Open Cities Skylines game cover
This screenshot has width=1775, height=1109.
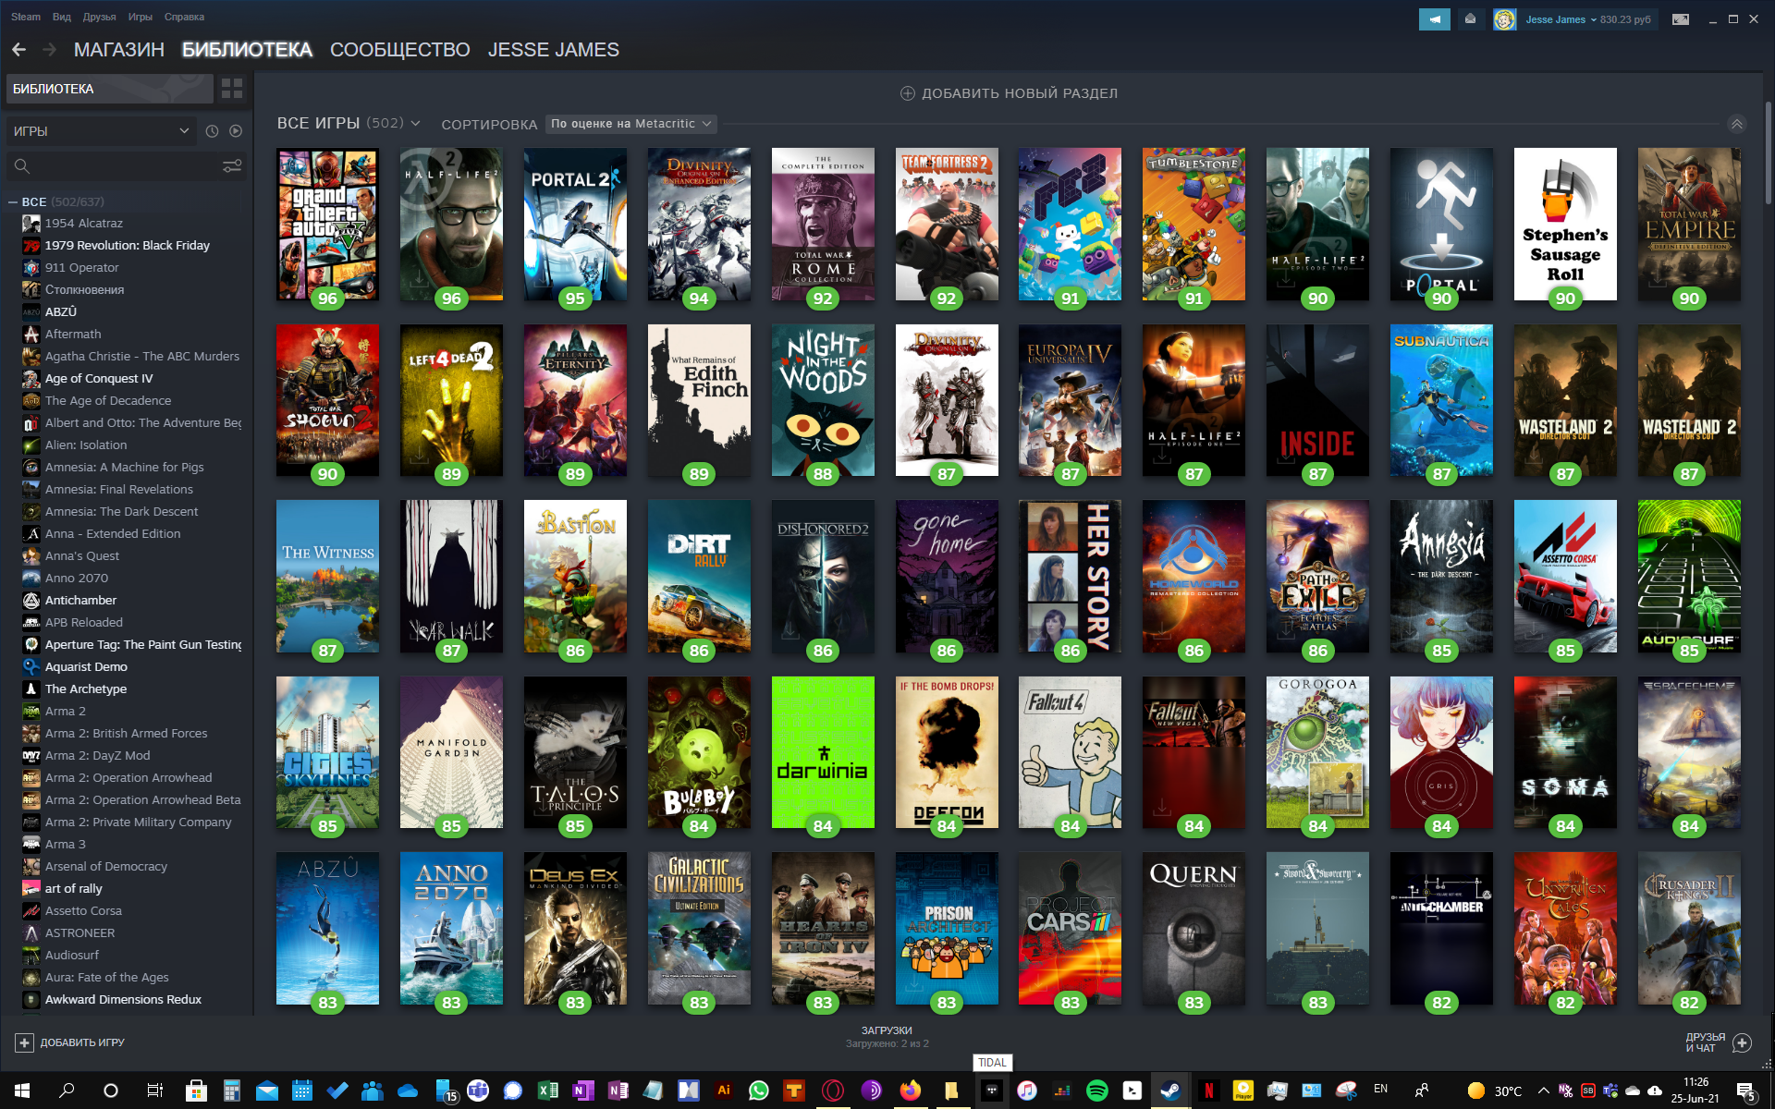(327, 752)
